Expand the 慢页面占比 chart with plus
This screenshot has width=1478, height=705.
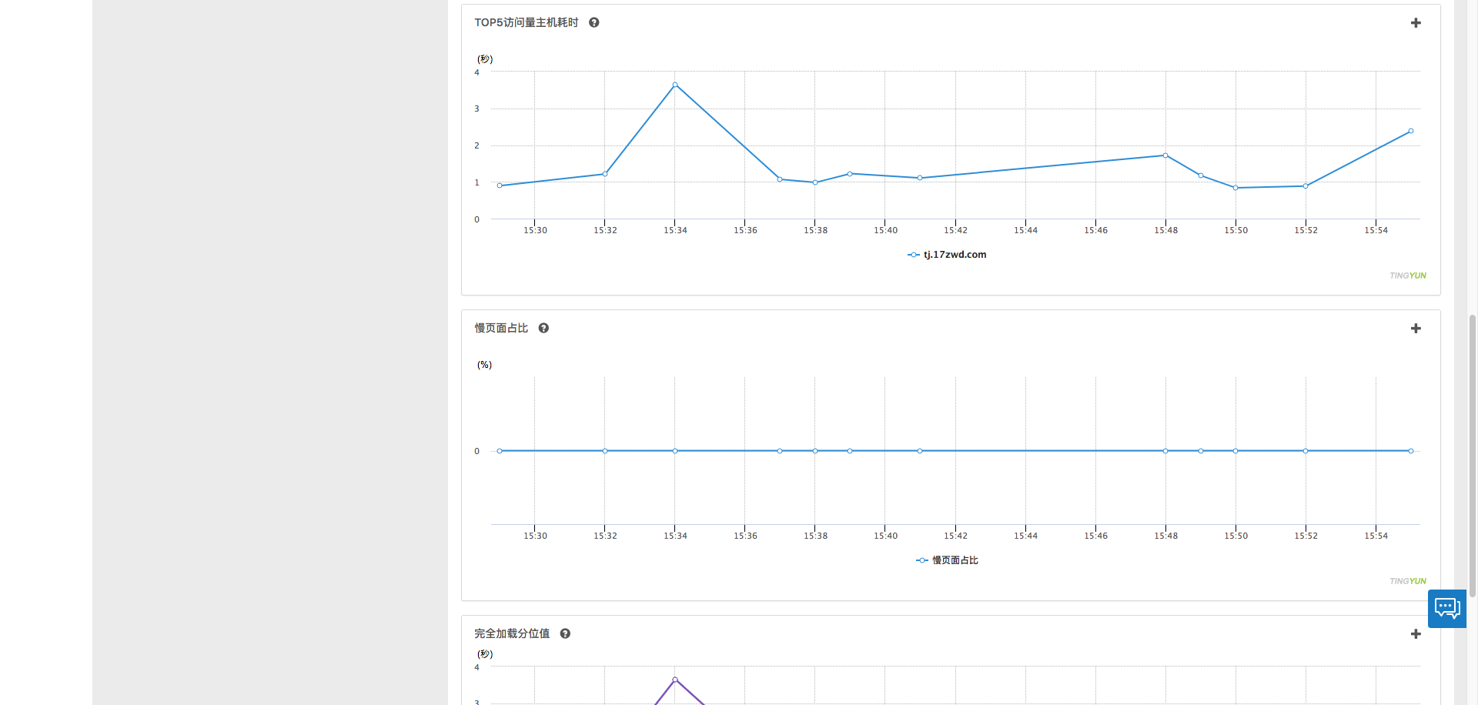click(1415, 329)
